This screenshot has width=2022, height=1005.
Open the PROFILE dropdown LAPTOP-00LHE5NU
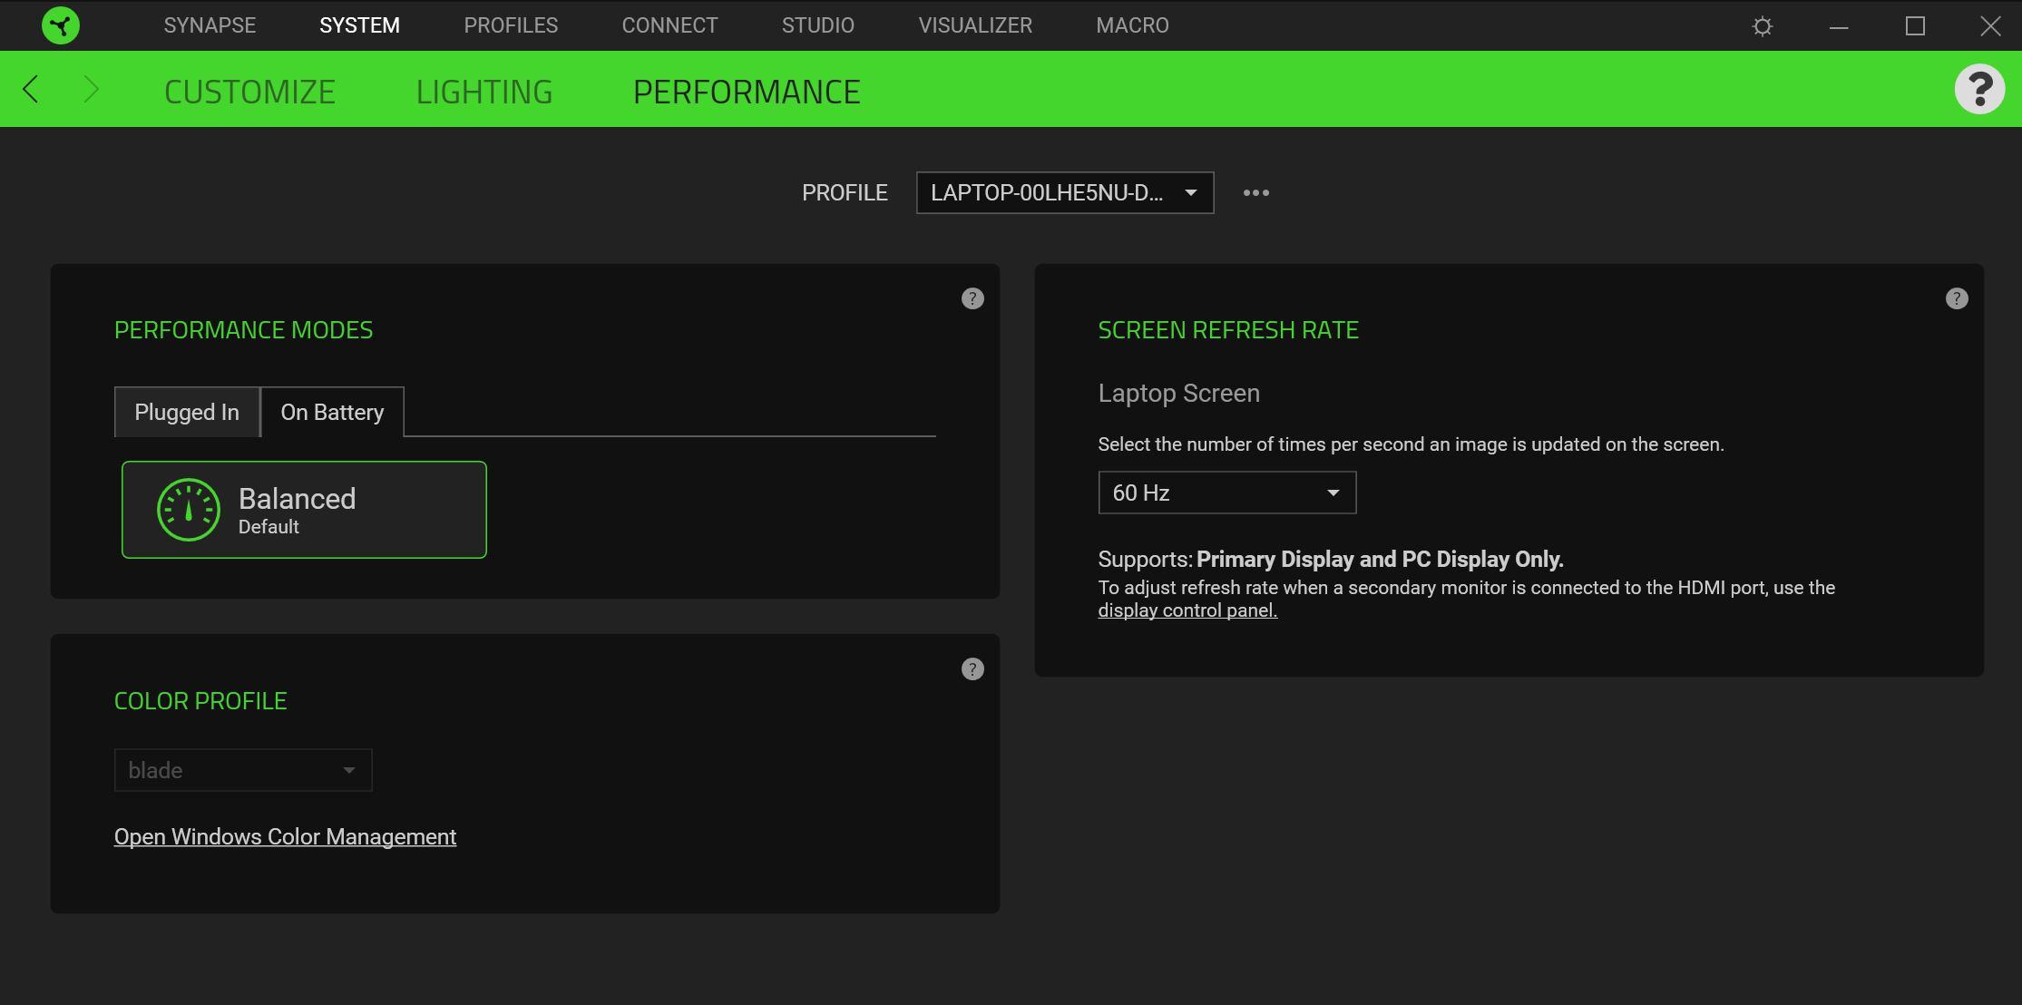click(1065, 193)
